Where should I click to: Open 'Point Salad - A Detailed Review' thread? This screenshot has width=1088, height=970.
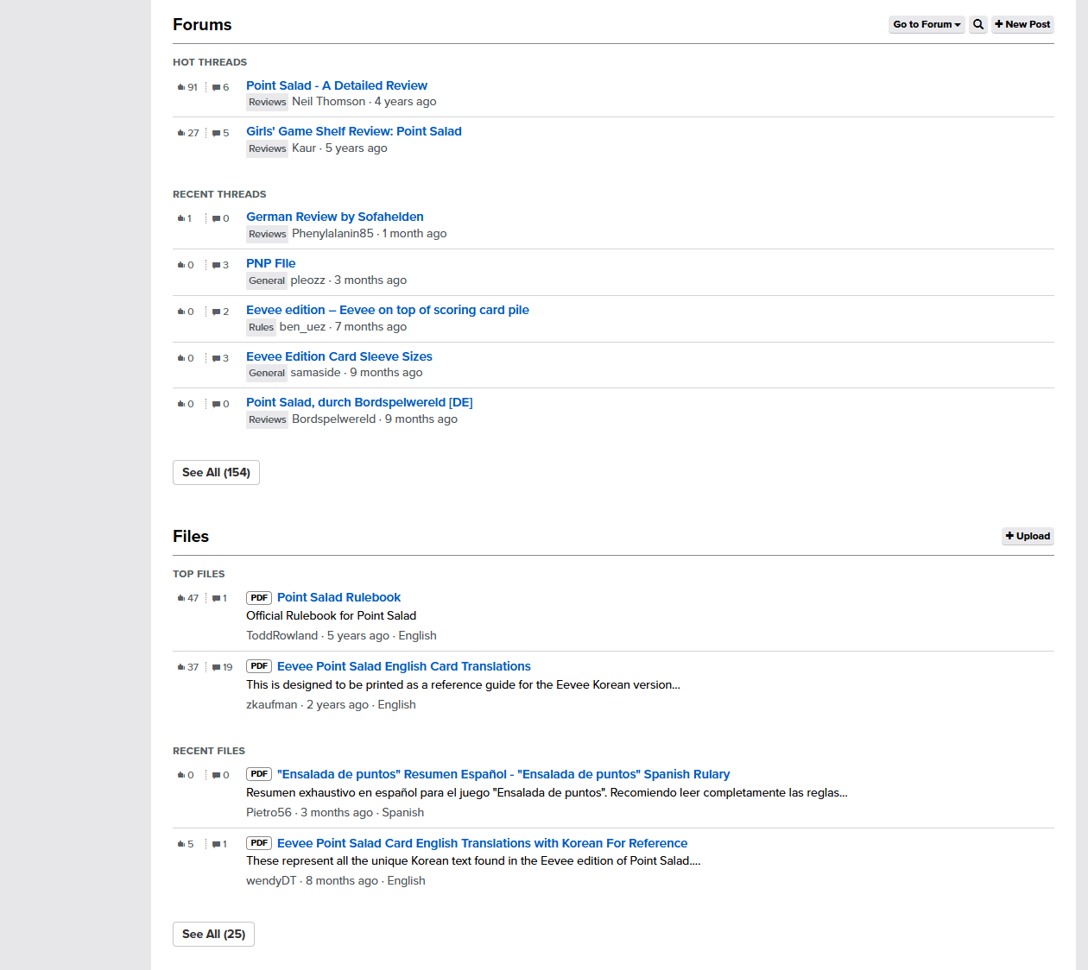337,85
